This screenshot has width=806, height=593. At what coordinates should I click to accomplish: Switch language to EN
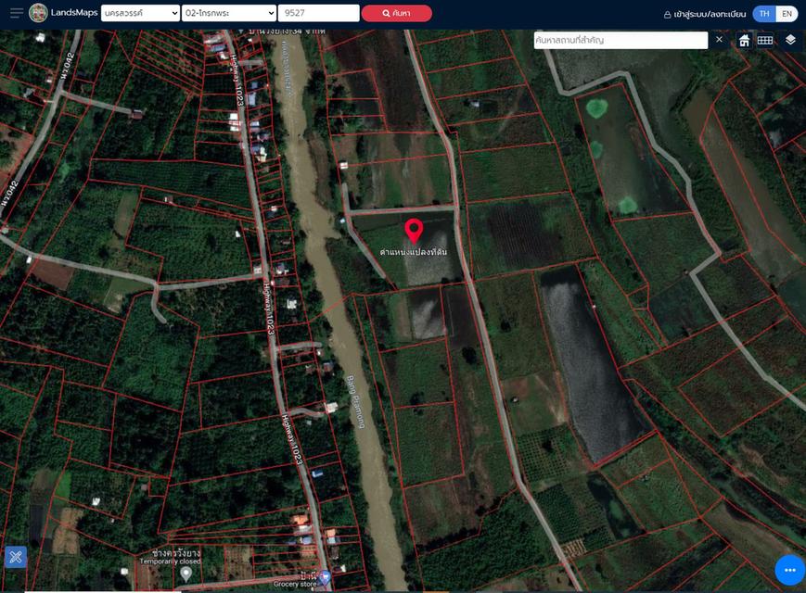787,14
